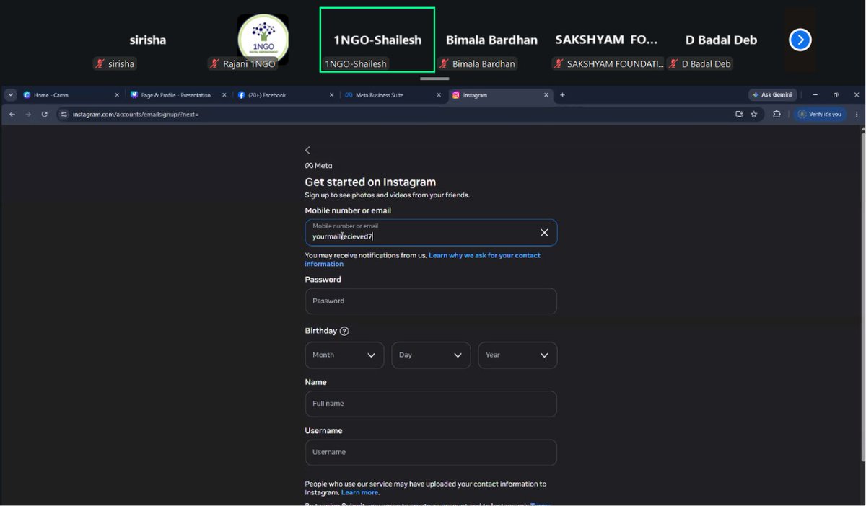
Task: Click muted mic icon beside Bimala Bardhan label
Action: point(445,63)
